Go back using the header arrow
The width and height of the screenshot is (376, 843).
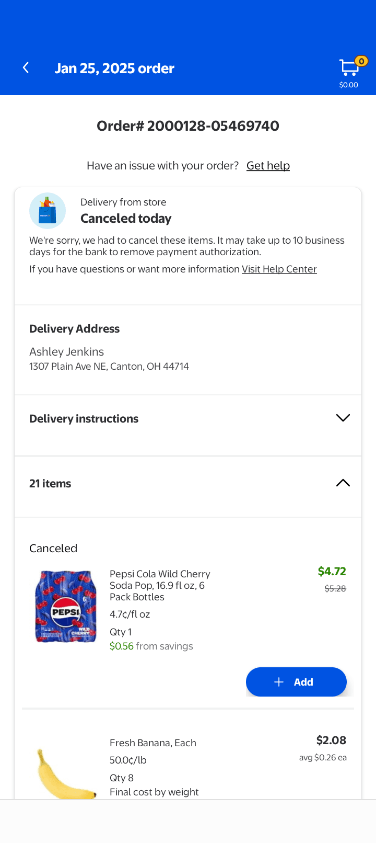(26, 68)
